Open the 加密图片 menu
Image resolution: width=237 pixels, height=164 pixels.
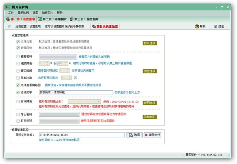point(47,13)
